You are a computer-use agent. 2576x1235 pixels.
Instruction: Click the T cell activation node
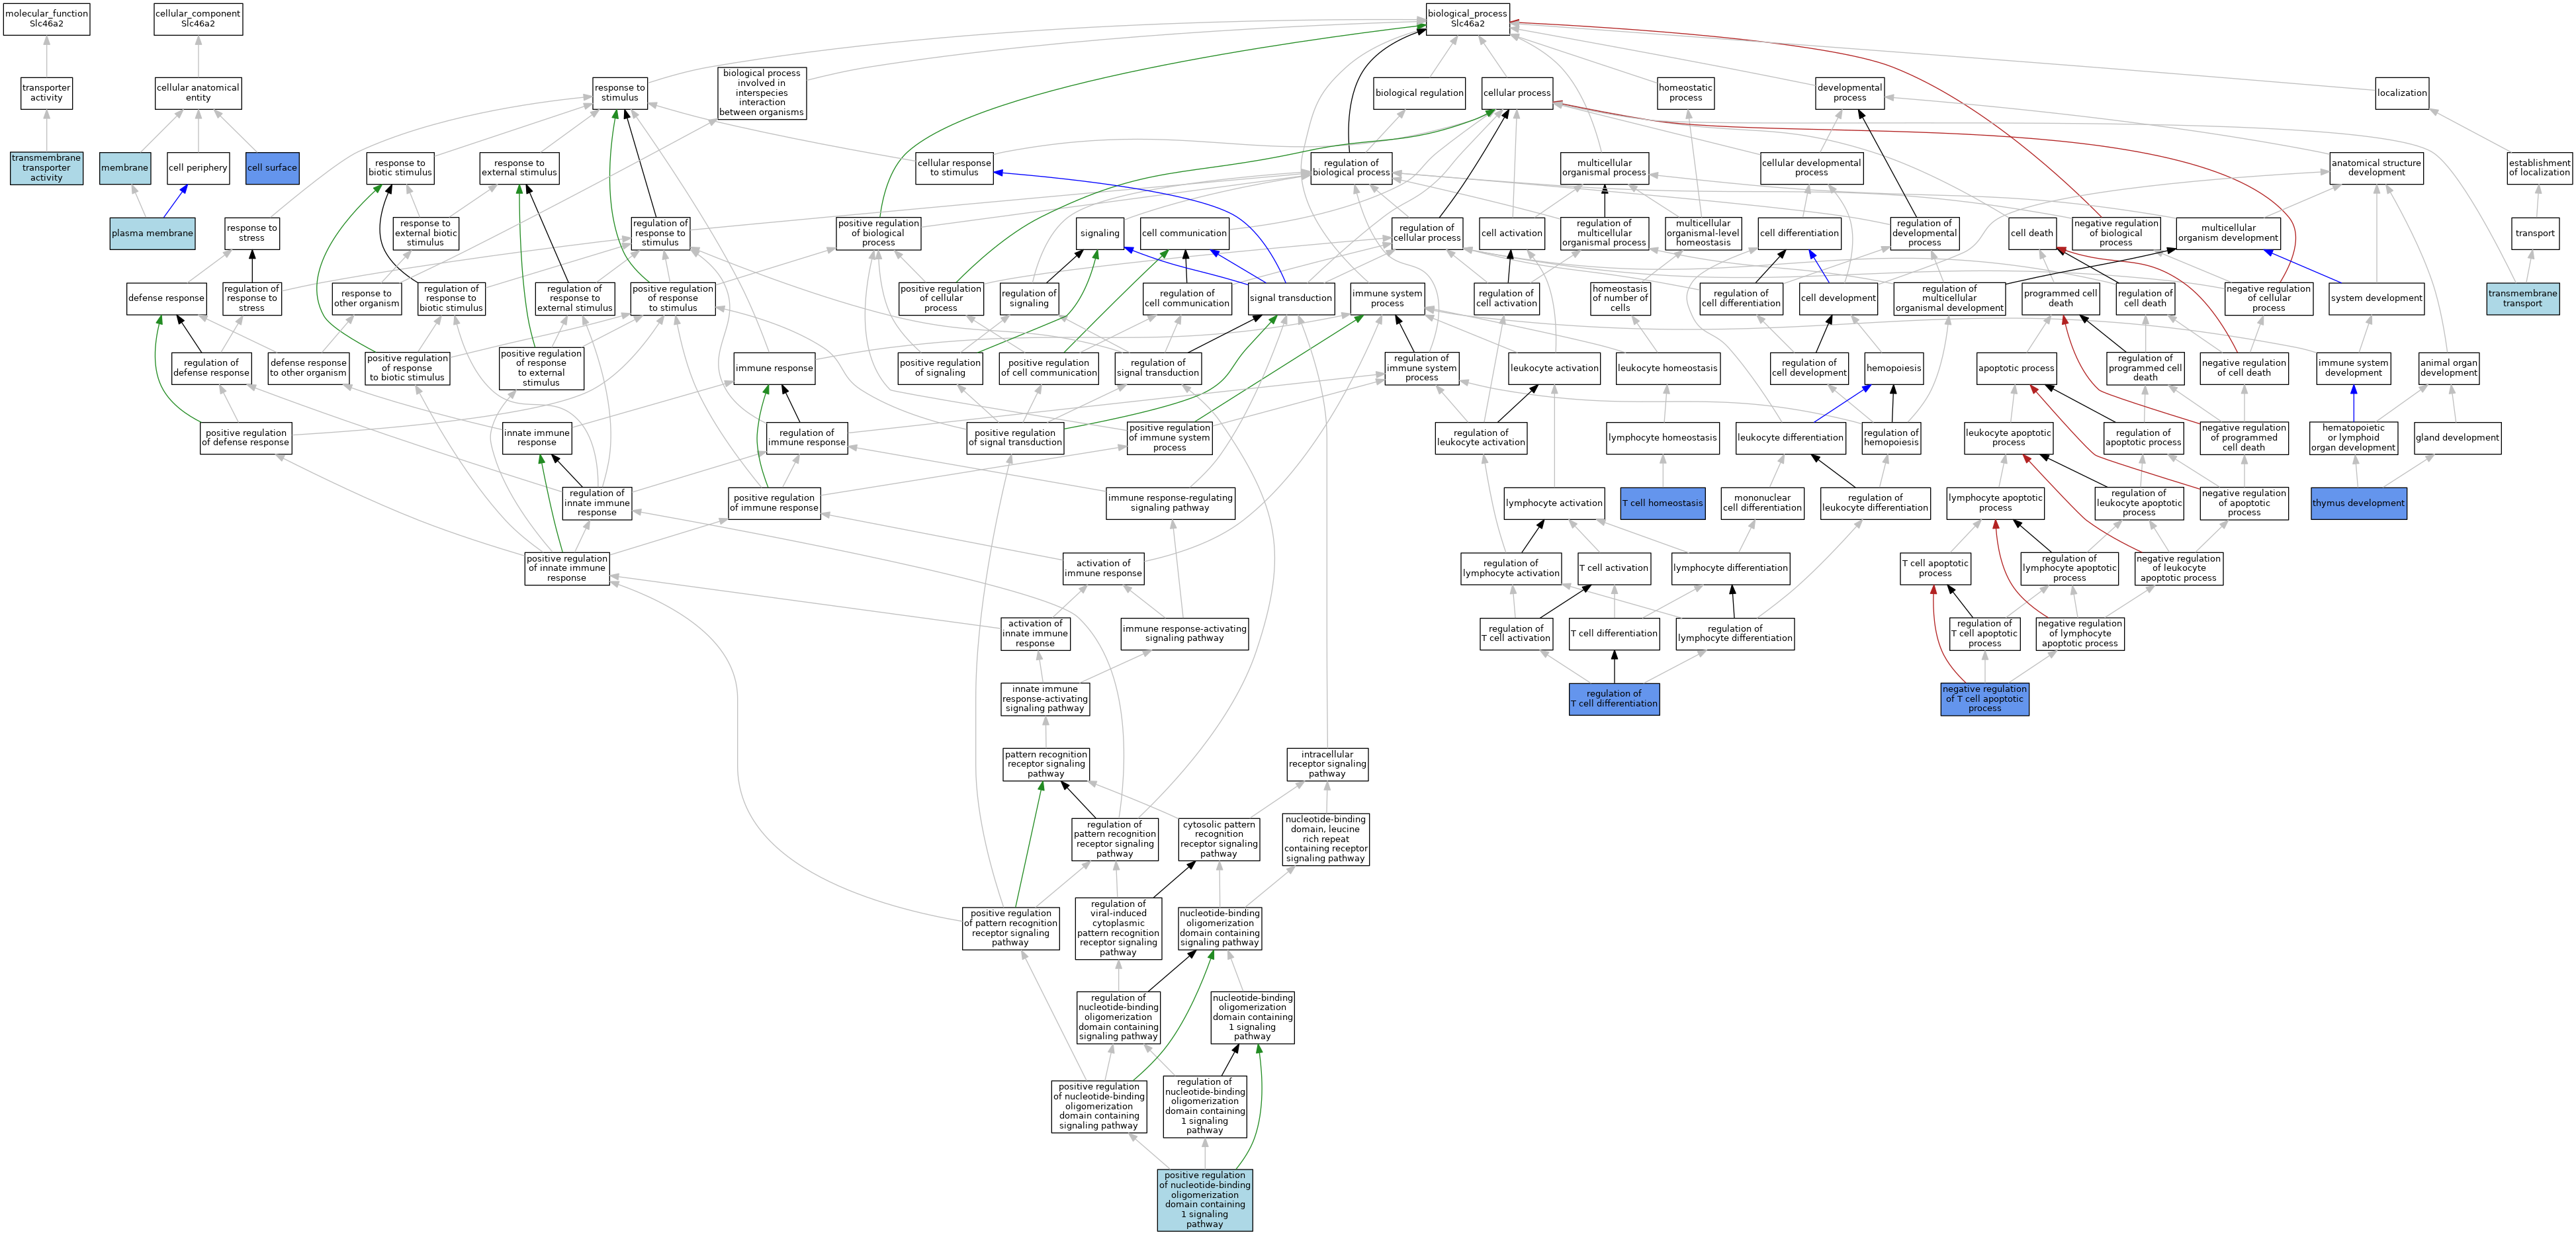[x=1613, y=568]
